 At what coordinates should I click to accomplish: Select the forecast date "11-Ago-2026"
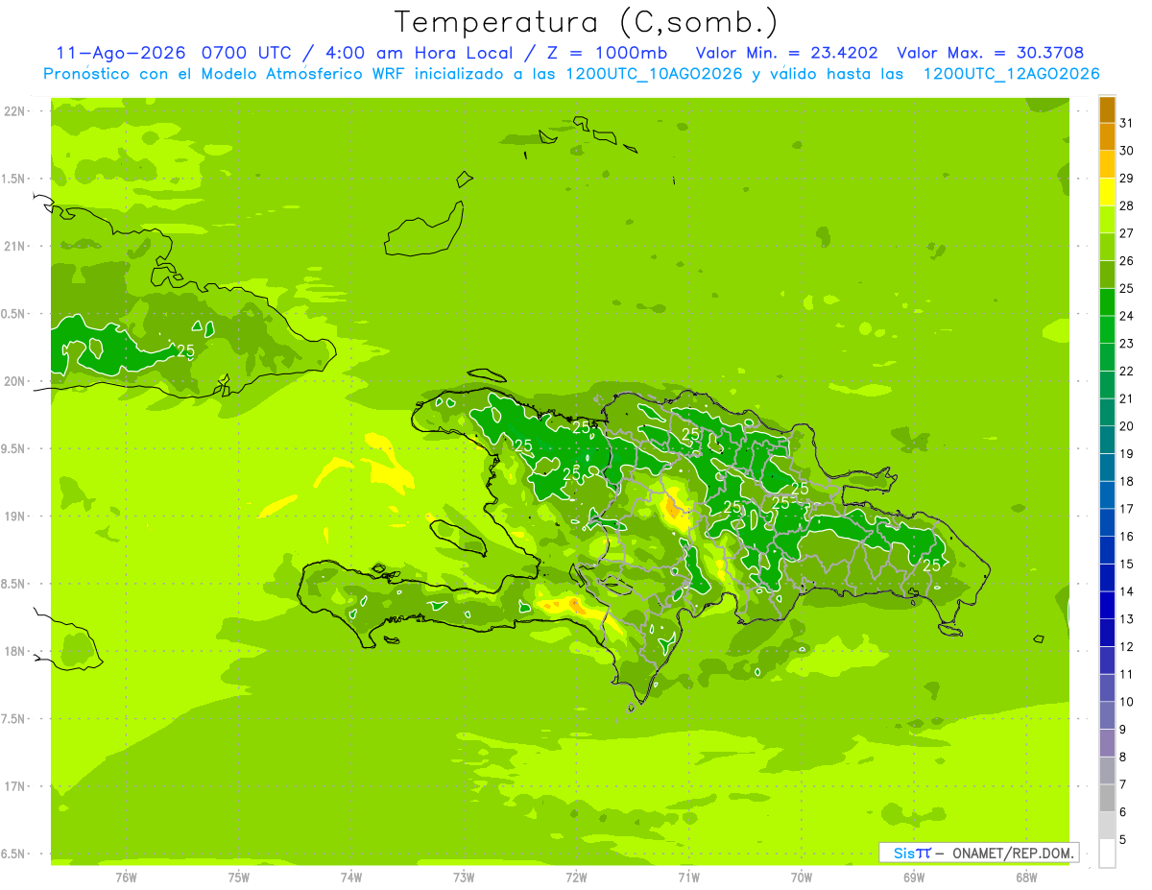(x=121, y=53)
